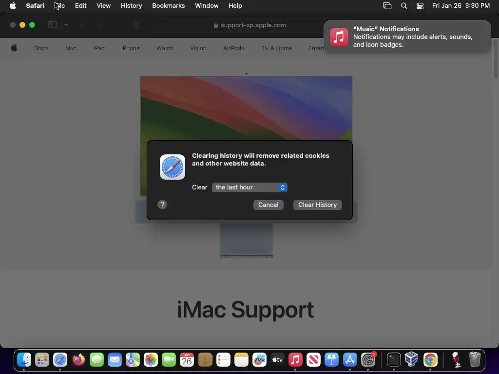Screen dimensions: 499x374
Task: Open the AirPods link in Apple nav
Action: coord(233,48)
